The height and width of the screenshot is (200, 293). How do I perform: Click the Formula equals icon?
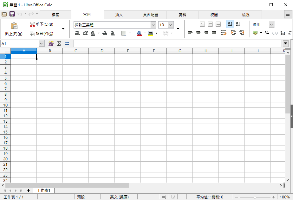point(67,43)
